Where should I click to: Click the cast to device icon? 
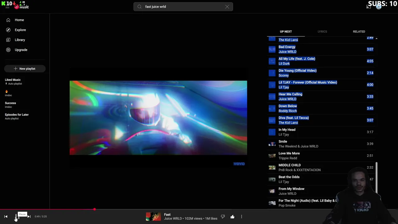pyautogui.click(x=368, y=7)
